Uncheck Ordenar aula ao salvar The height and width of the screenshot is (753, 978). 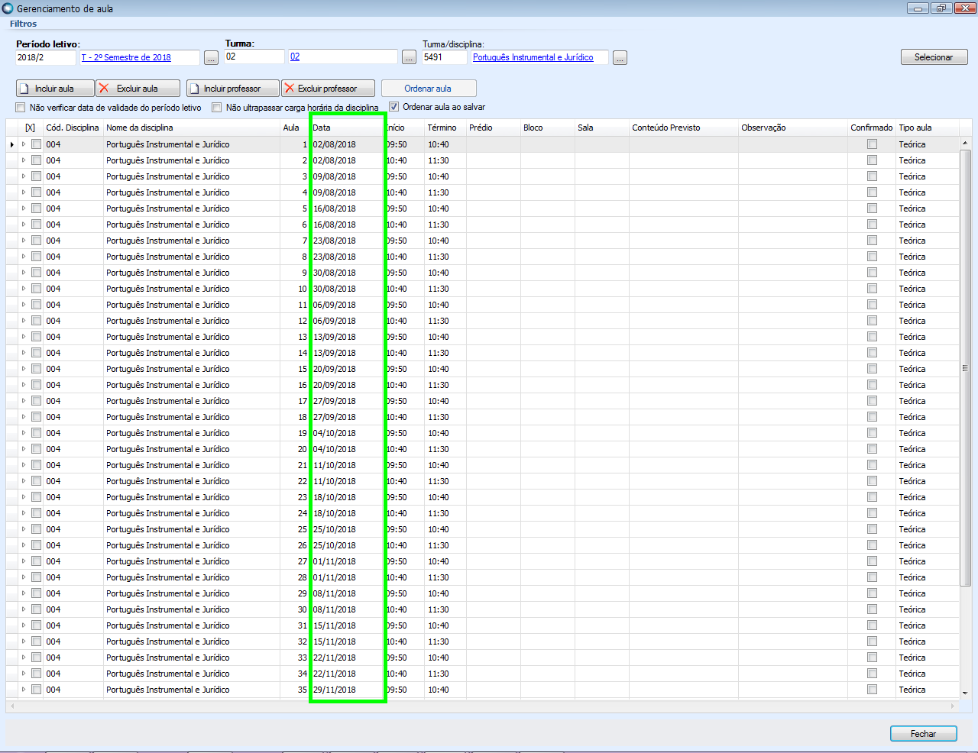coord(394,107)
